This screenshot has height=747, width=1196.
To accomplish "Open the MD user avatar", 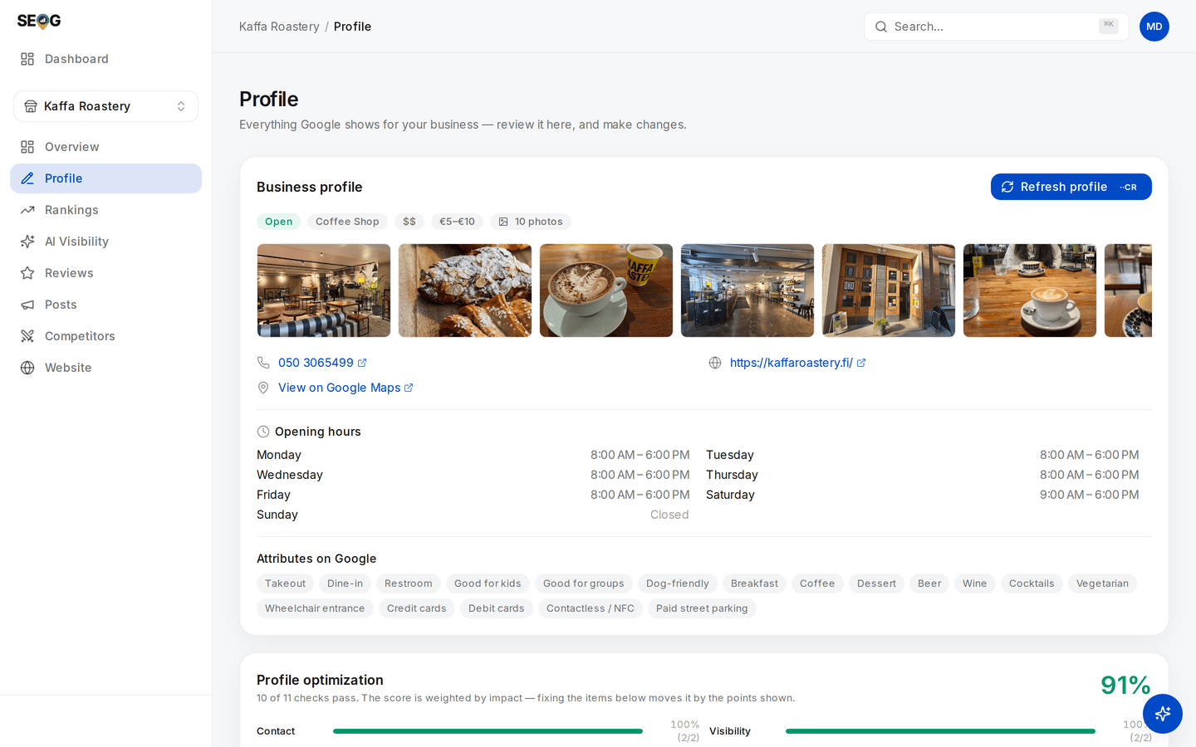I will (x=1154, y=27).
